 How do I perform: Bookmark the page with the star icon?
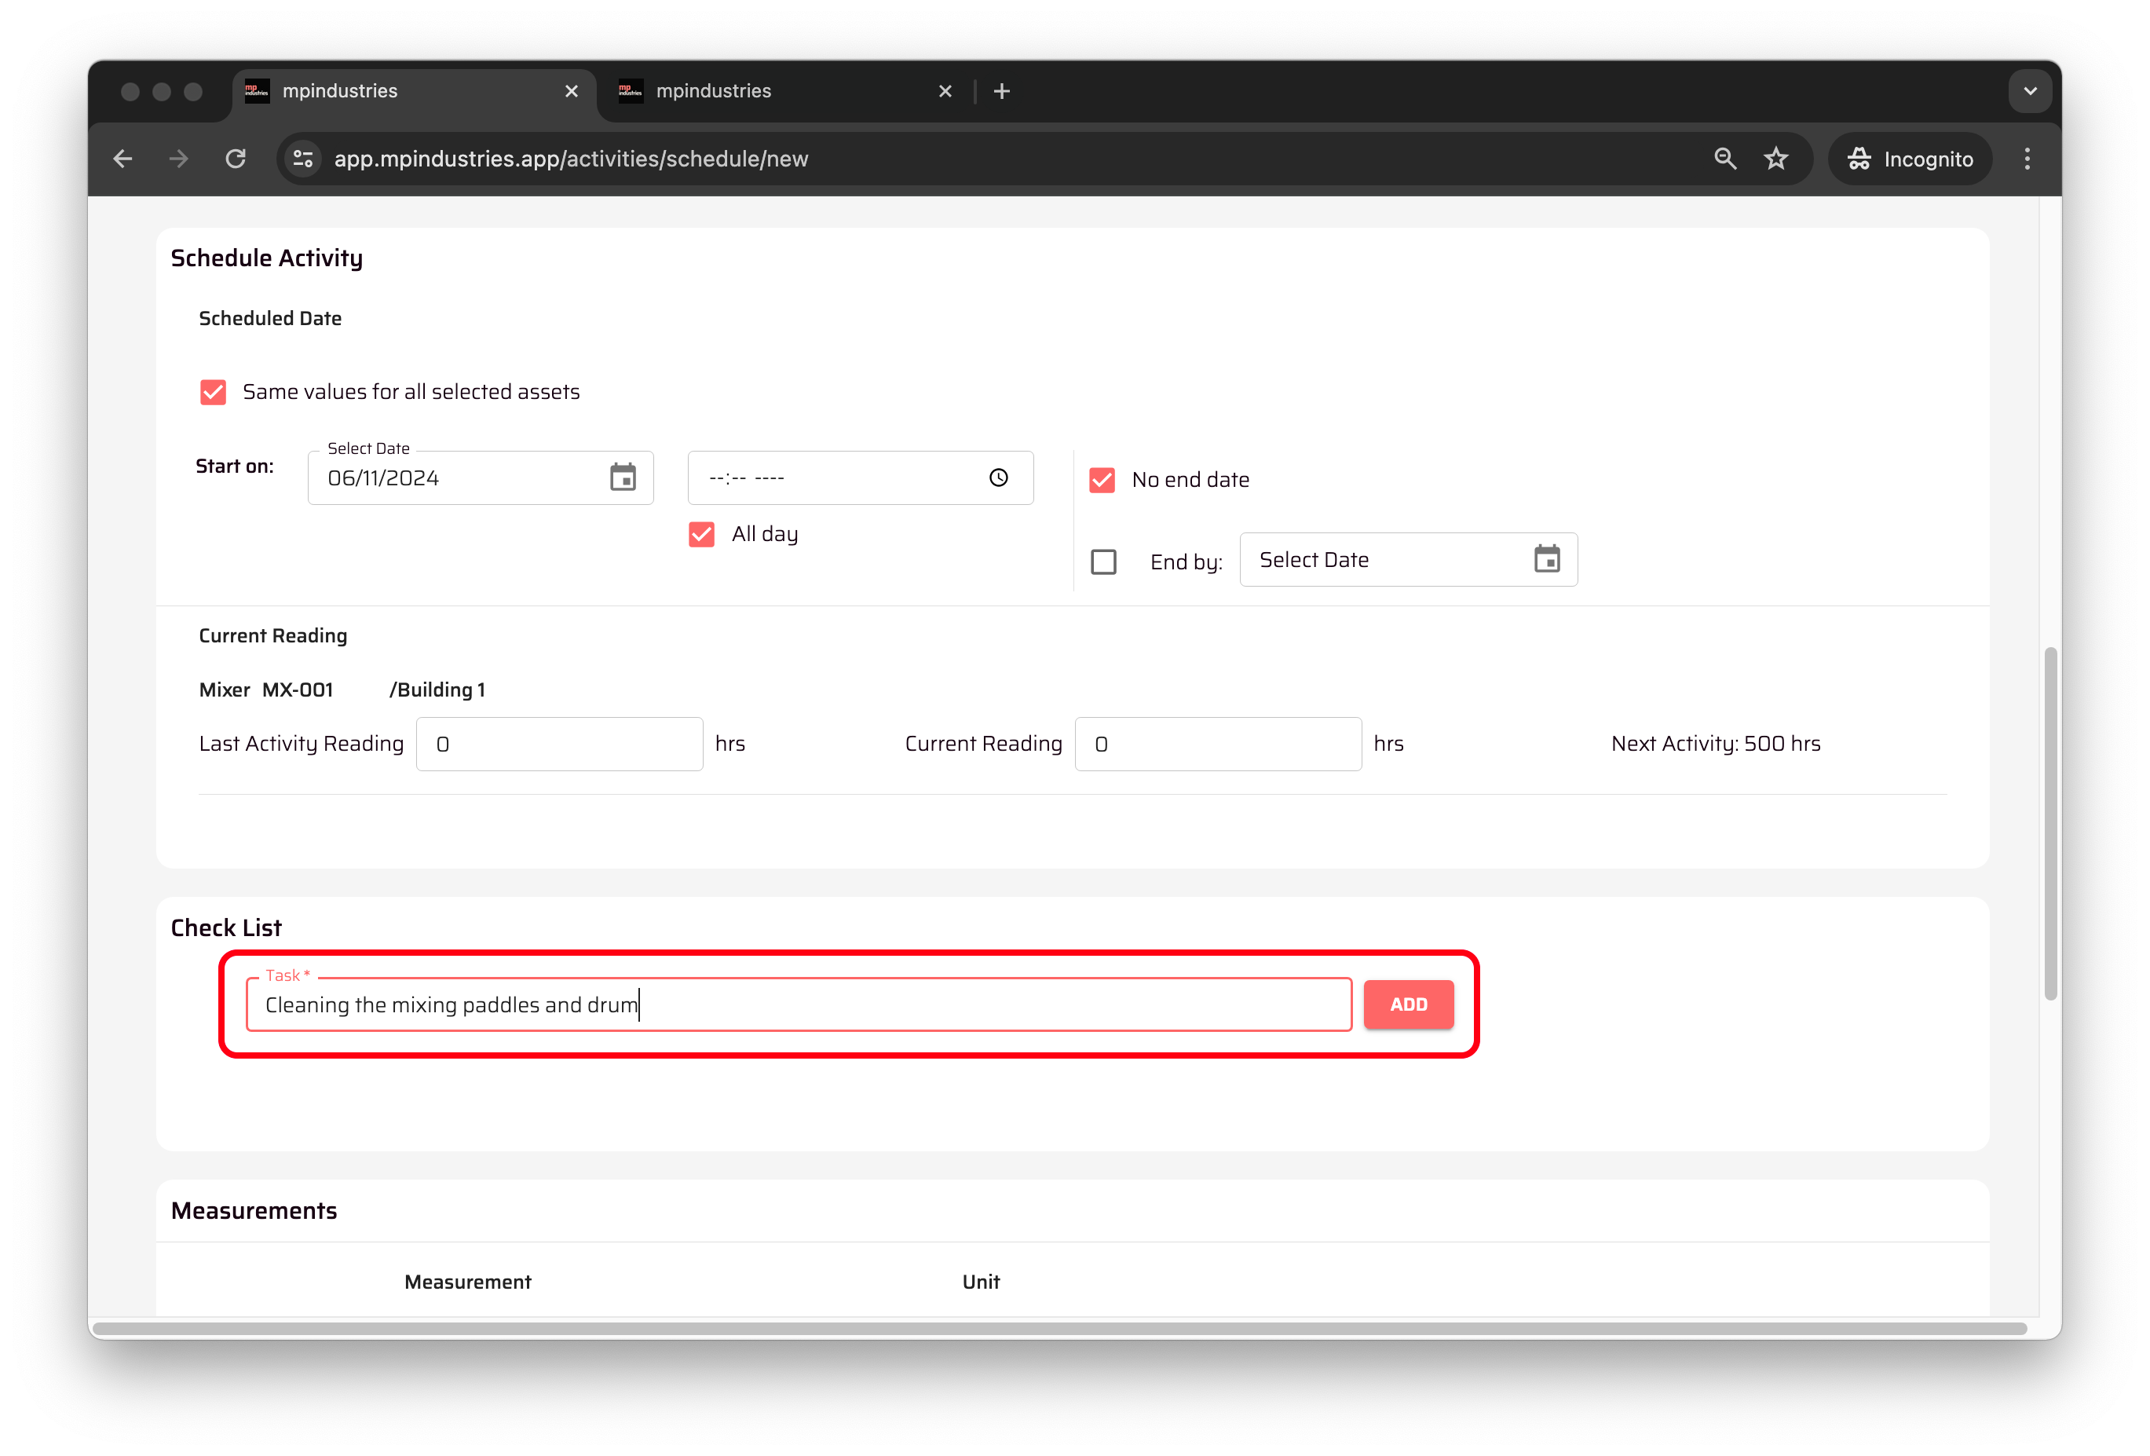click(1775, 159)
